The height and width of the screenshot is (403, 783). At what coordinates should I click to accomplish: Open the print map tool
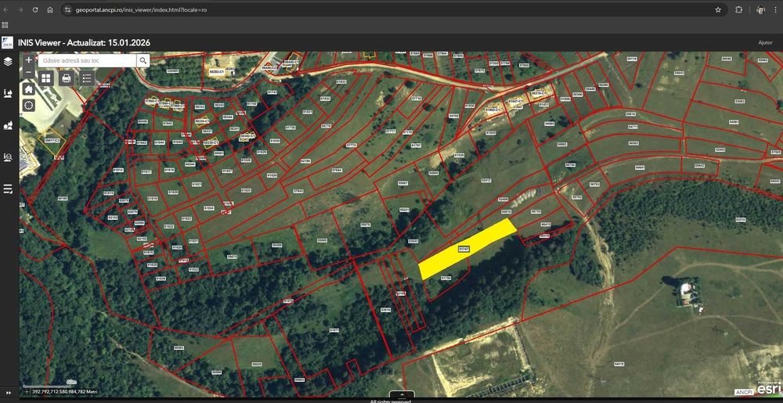[67, 77]
